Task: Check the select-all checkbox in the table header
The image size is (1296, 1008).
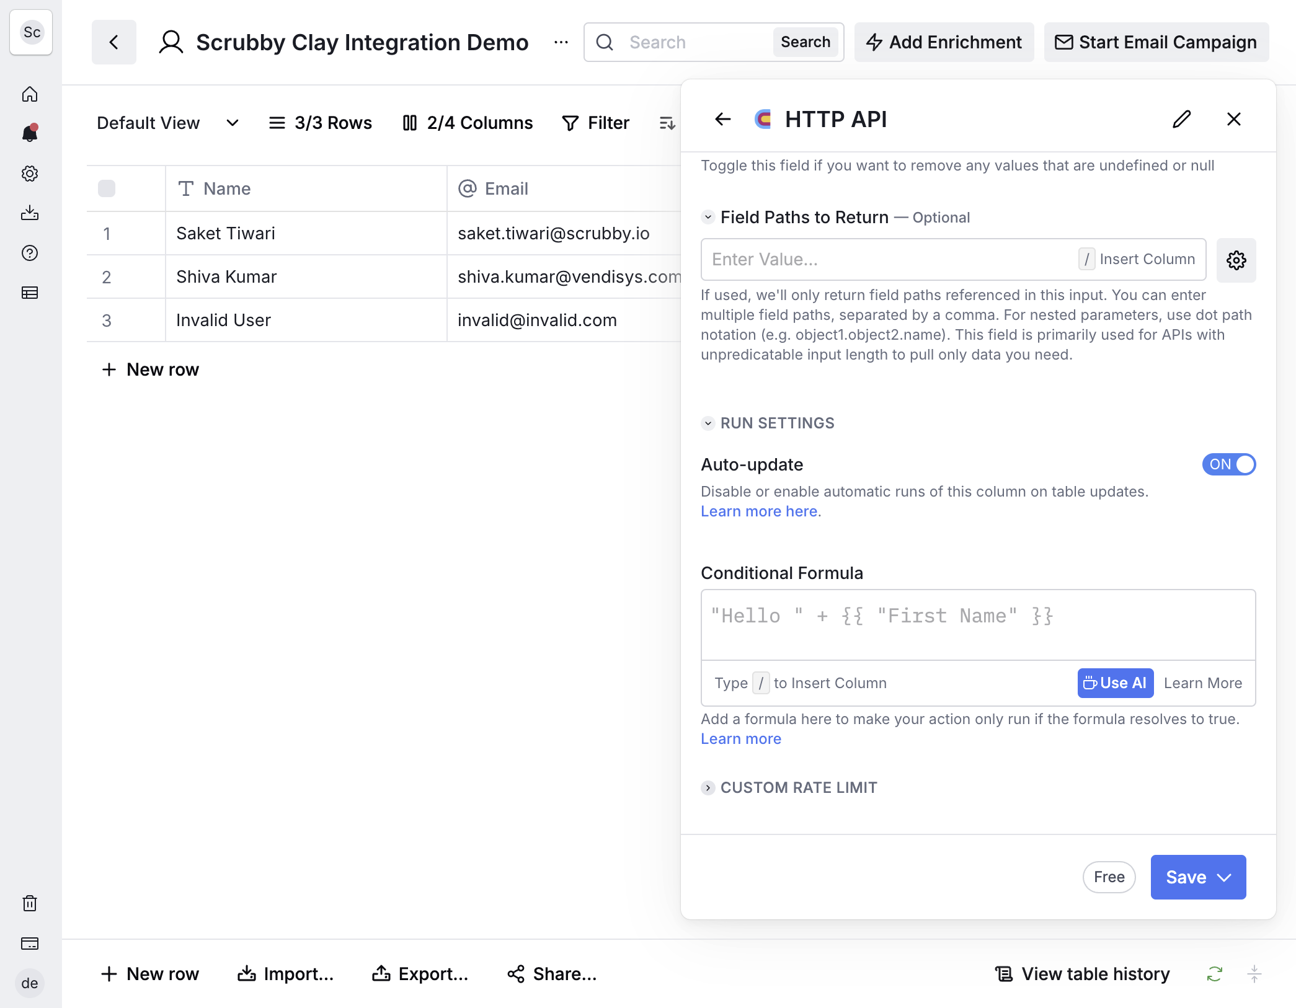Action: pos(107,188)
